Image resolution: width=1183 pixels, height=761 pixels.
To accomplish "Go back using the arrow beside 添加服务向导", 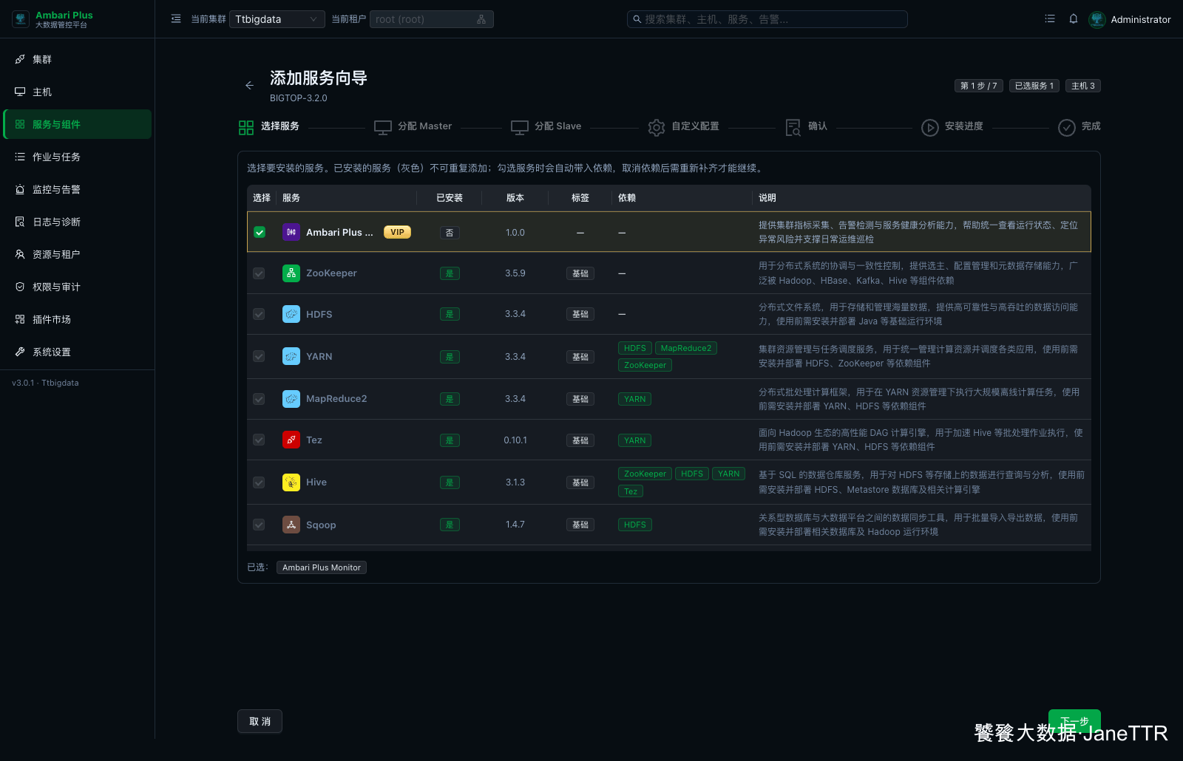I will click(x=249, y=86).
